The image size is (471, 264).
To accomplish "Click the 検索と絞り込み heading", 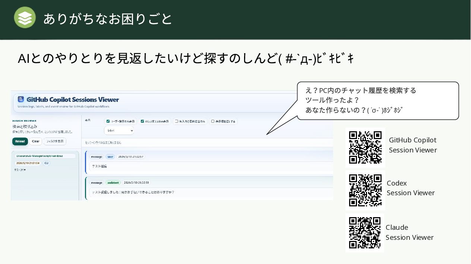I will [25, 126].
